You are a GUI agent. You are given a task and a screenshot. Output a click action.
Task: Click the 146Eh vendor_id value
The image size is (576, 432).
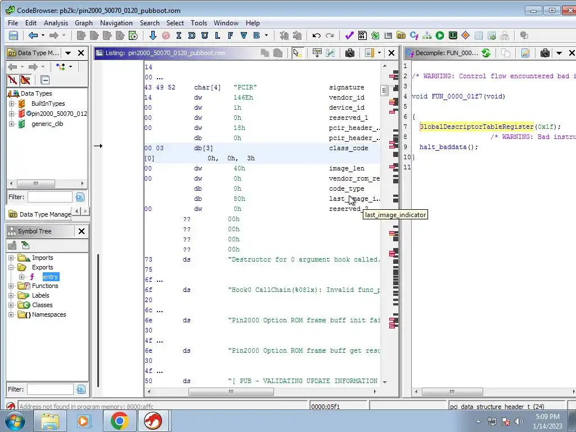[x=243, y=97]
